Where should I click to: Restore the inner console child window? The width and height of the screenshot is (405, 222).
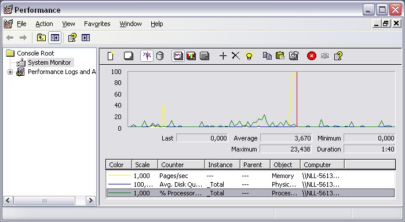(x=386, y=24)
